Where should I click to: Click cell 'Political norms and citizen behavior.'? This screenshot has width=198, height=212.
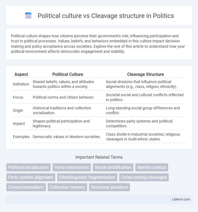click(68, 97)
